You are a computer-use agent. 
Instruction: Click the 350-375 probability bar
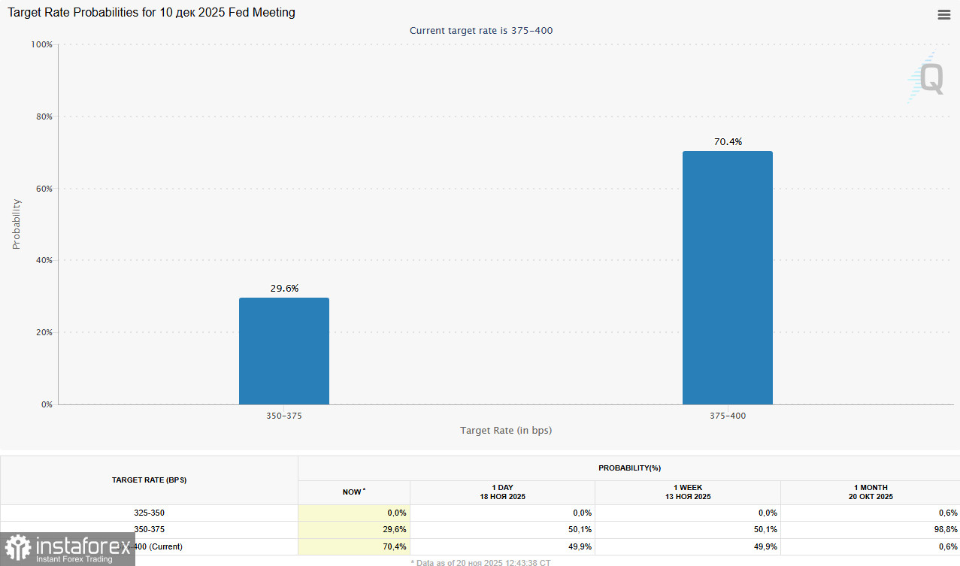coord(284,351)
